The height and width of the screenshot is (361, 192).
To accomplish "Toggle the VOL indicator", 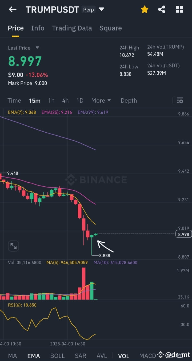I will 123,356.
